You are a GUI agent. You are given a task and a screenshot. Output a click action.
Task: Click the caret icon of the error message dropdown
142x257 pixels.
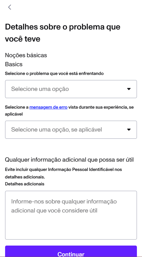(x=129, y=130)
